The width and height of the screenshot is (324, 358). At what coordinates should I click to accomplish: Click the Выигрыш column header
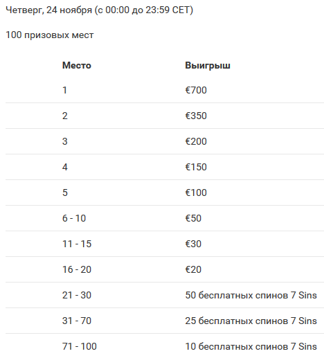[208, 65]
